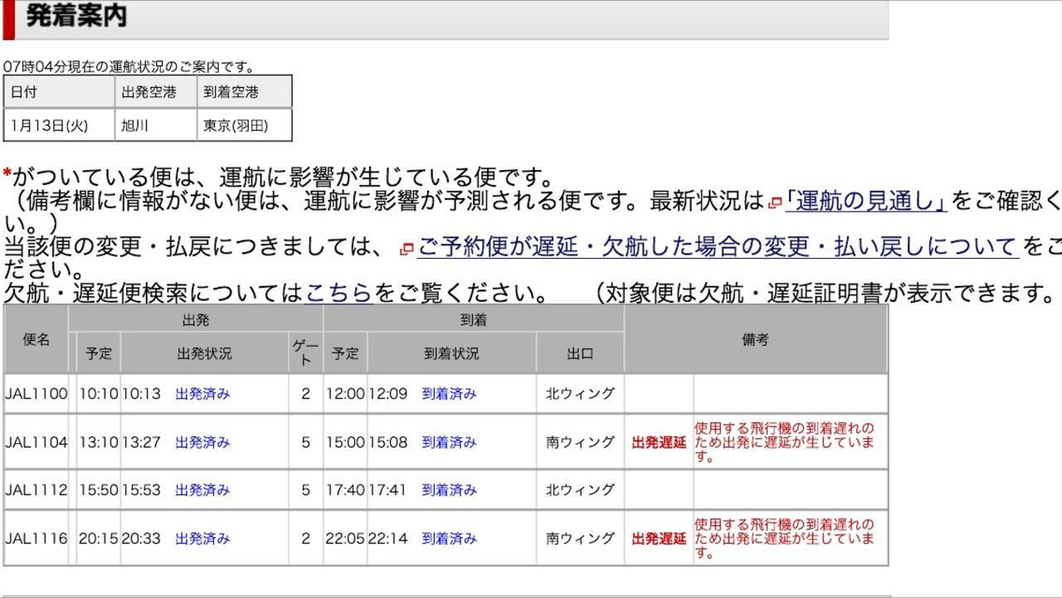Click the 発着案内 page heading
This screenshot has width=1062, height=598.
click(x=76, y=17)
